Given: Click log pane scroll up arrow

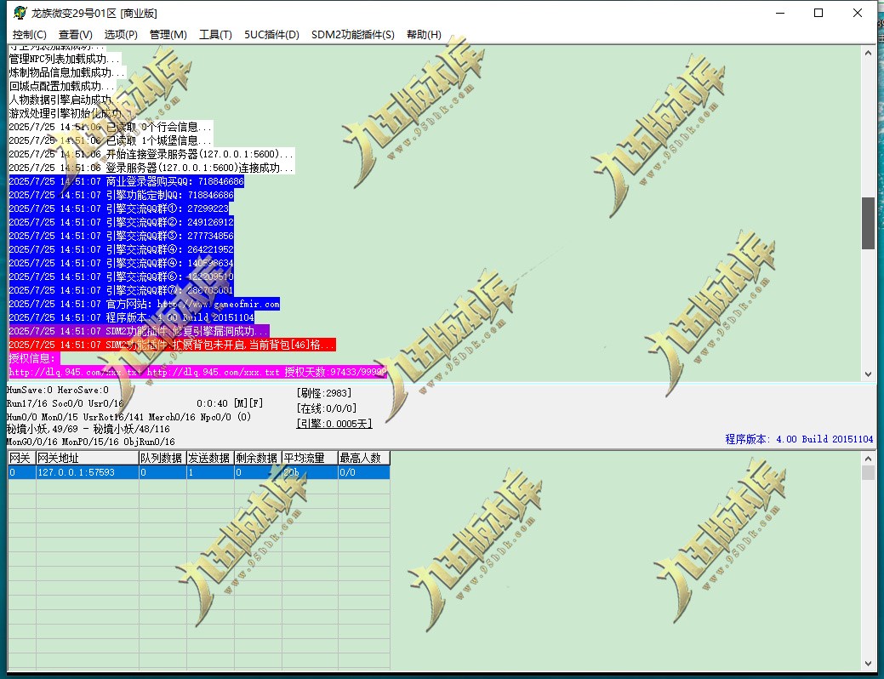Looking at the screenshot, I should click(868, 53).
